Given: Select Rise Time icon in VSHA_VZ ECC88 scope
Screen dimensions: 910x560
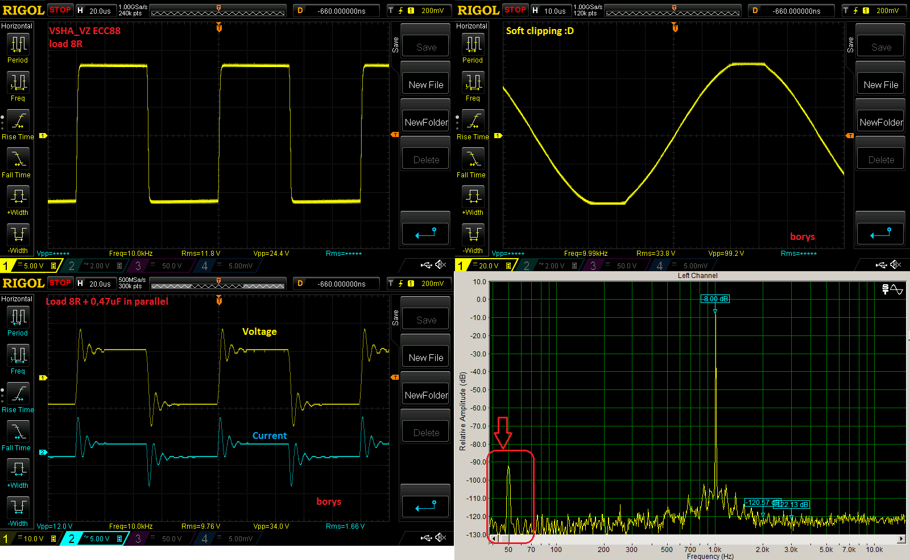Looking at the screenshot, I should click(x=18, y=121).
